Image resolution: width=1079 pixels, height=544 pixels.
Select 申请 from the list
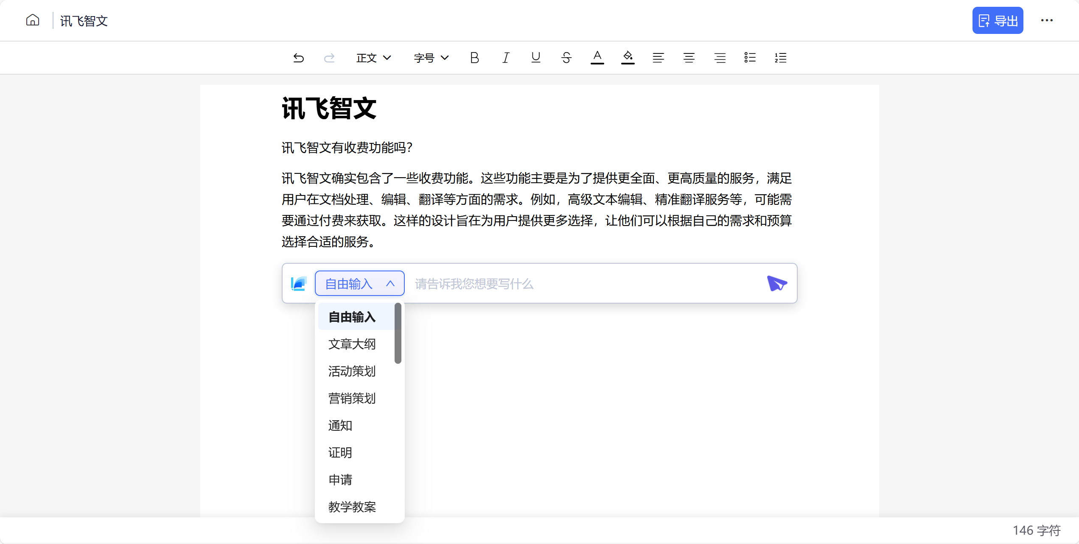point(356,480)
